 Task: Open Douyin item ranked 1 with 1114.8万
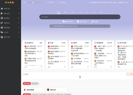56,47
